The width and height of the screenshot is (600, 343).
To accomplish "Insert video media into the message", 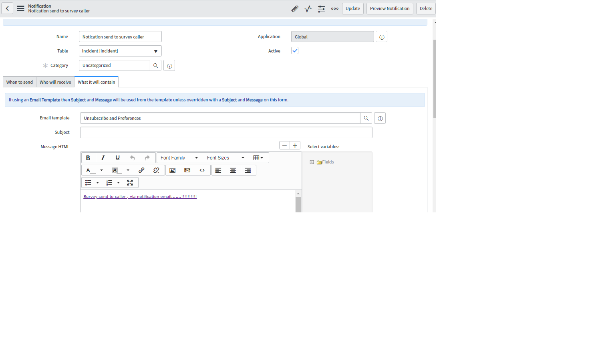I will tap(187, 170).
